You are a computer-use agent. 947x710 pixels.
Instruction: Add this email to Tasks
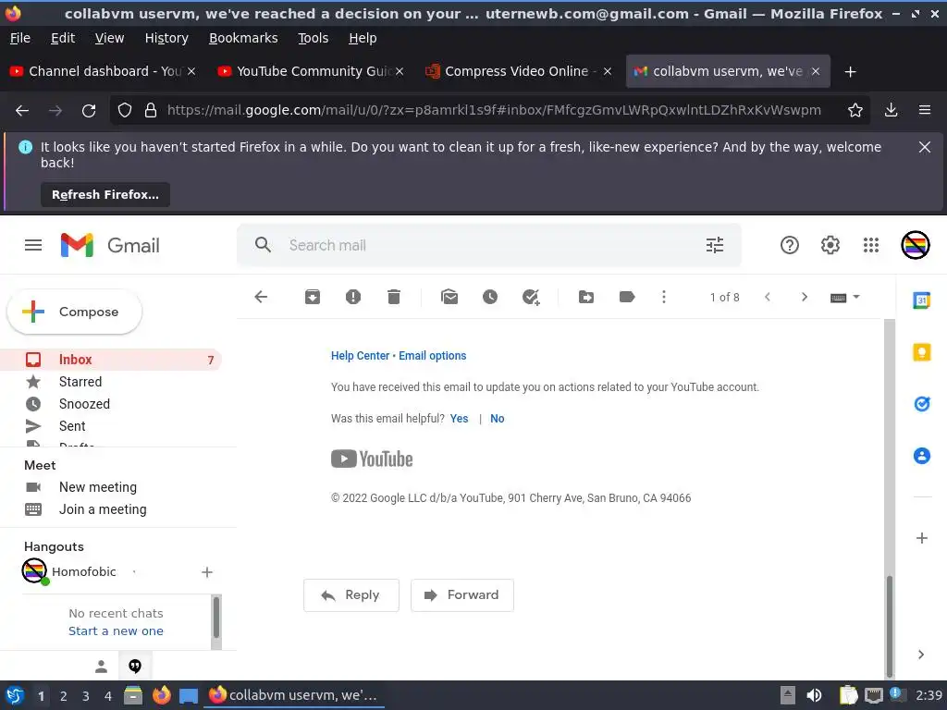click(x=531, y=297)
